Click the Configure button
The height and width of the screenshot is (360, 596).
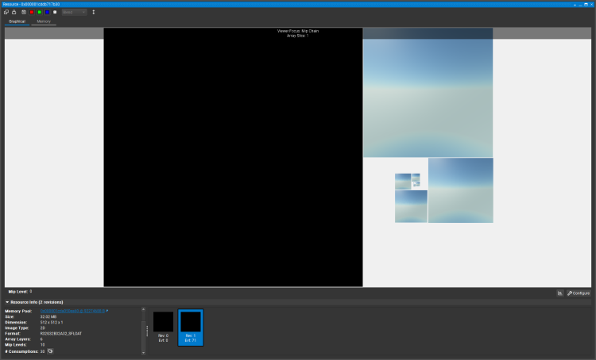click(x=579, y=293)
